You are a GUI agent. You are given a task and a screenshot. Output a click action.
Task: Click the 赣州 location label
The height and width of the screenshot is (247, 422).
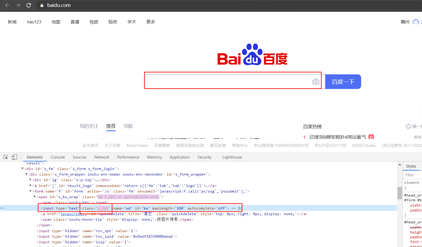coord(405,22)
